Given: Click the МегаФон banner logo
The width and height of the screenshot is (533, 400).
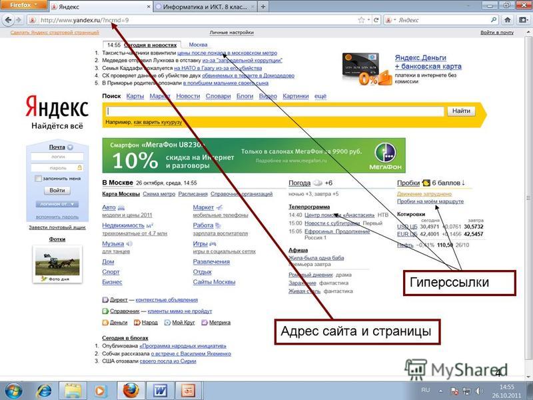Looking at the screenshot, I should 385,156.
